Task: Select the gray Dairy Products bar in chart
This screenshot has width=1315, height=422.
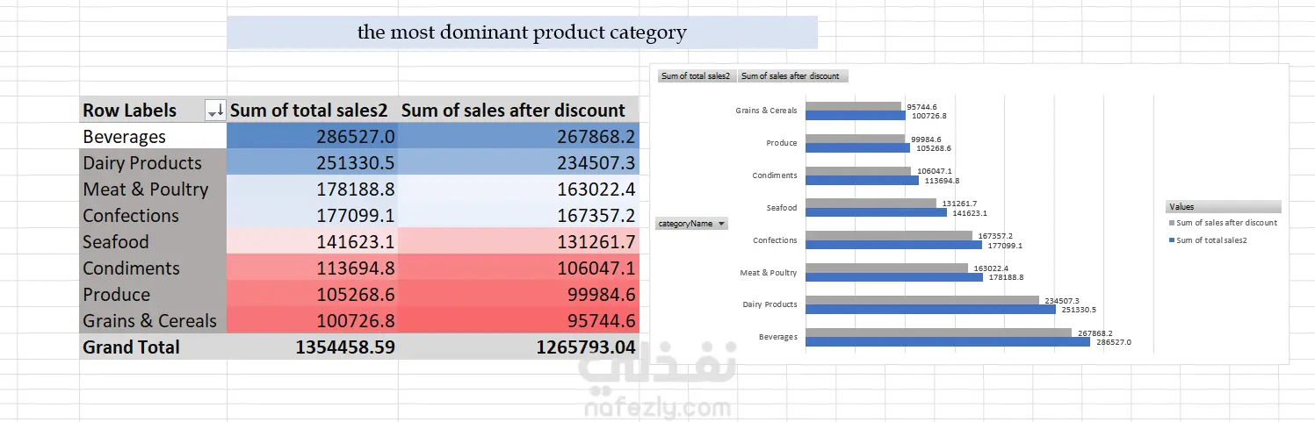Action: (x=921, y=300)
